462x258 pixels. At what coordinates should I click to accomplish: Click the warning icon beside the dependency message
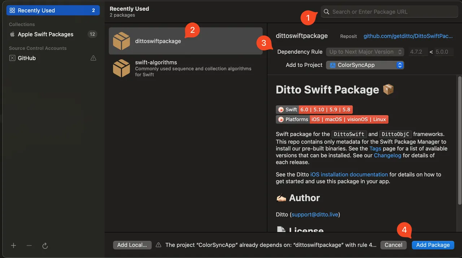158,245
